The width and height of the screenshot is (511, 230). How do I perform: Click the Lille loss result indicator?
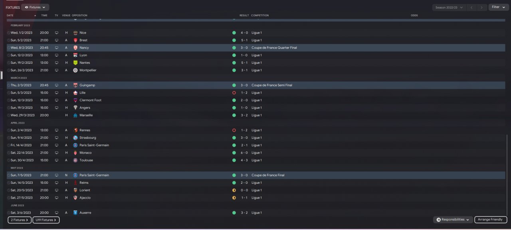(234, 92)
